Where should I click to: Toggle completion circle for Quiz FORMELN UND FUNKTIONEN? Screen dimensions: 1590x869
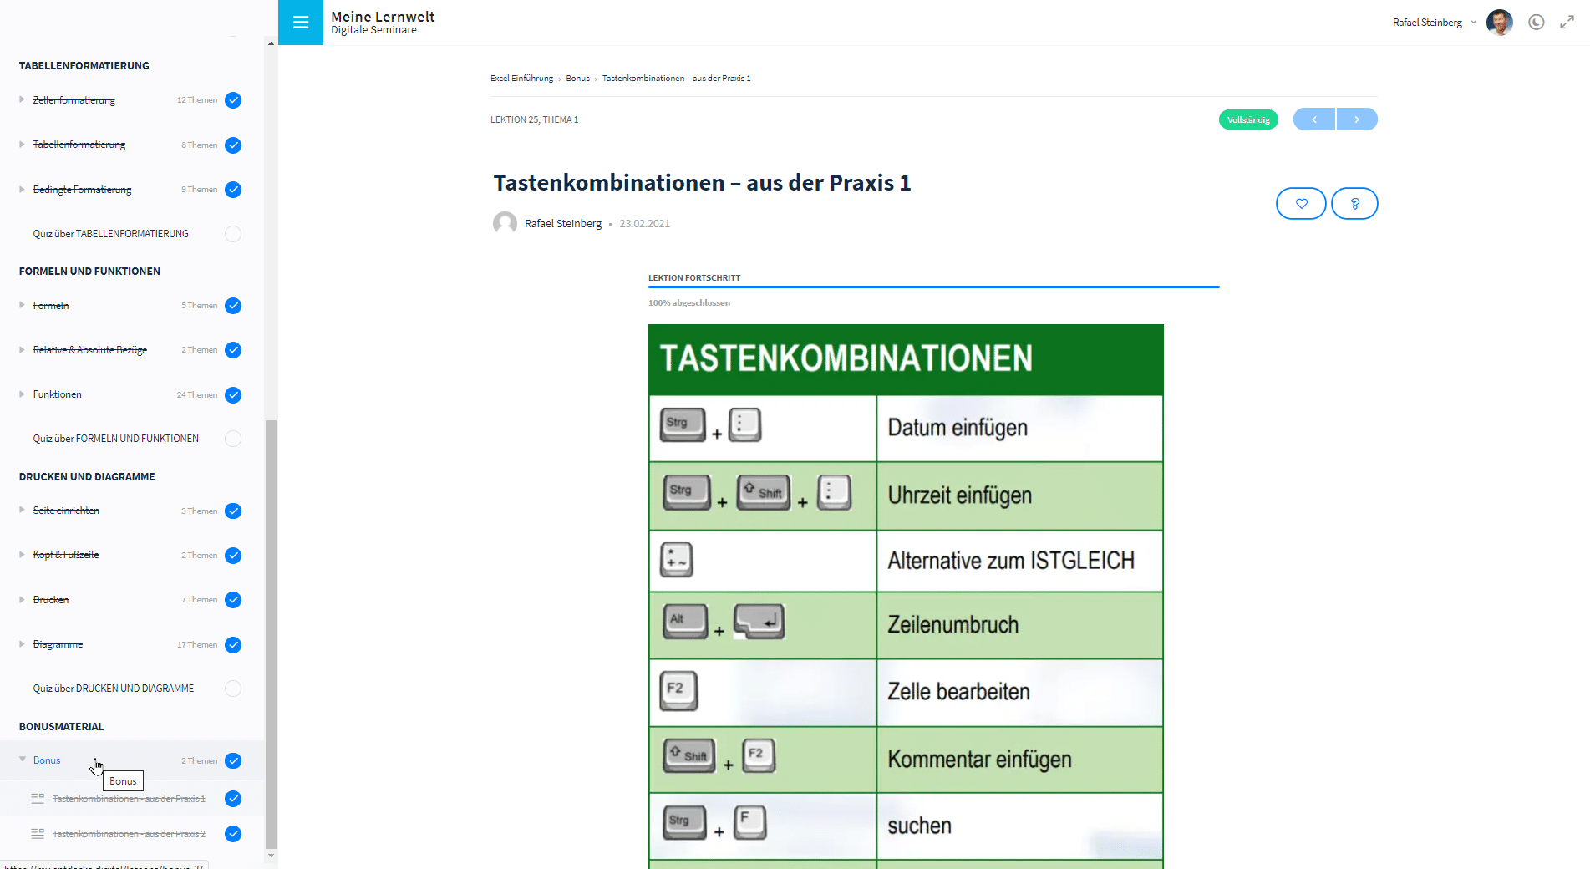(x=233, y=439)
